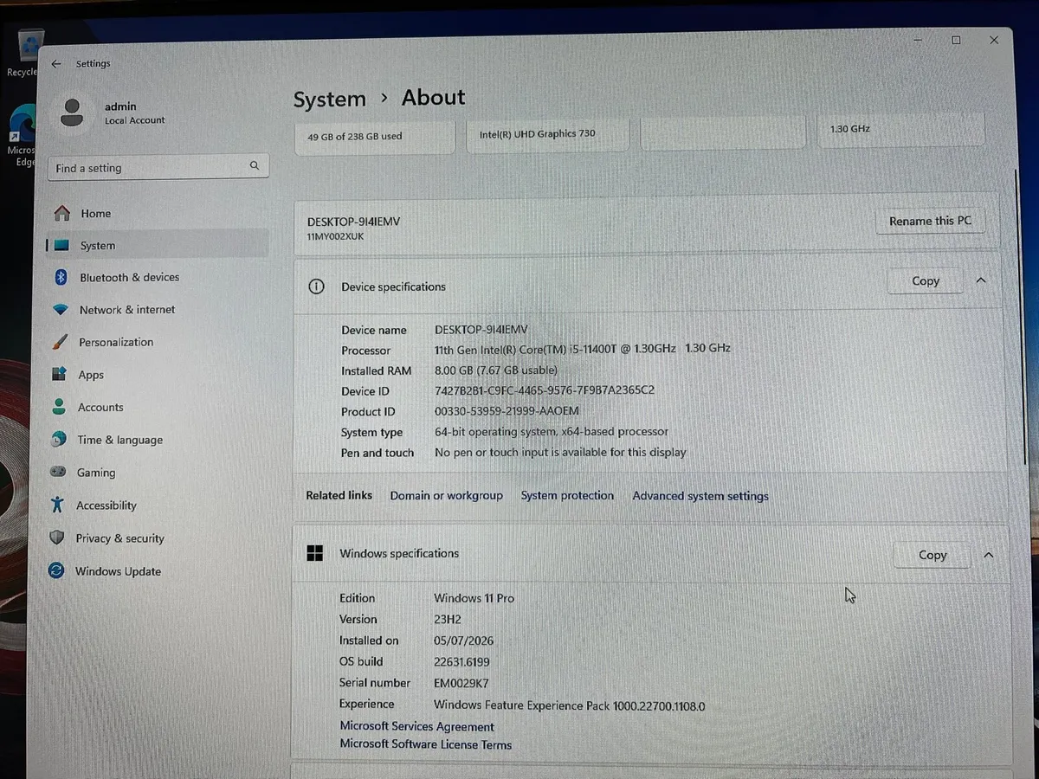
Task: Click the admin user avatar
Action: [x=73, y=112]
